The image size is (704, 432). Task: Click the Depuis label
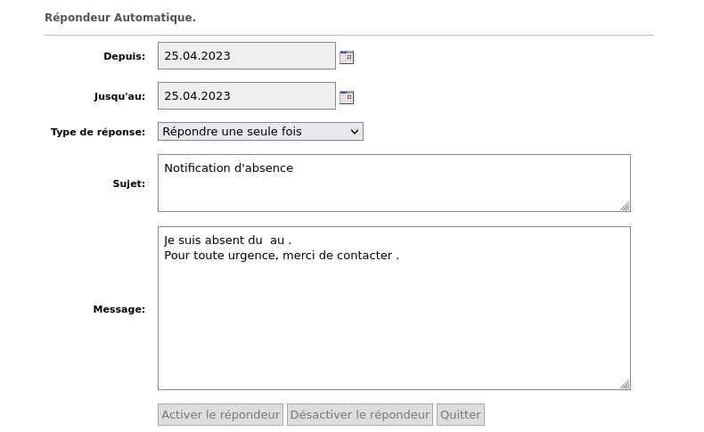pos(124,56)
